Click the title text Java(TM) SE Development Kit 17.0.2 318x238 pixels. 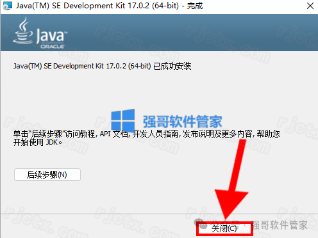tap(83, 6)
